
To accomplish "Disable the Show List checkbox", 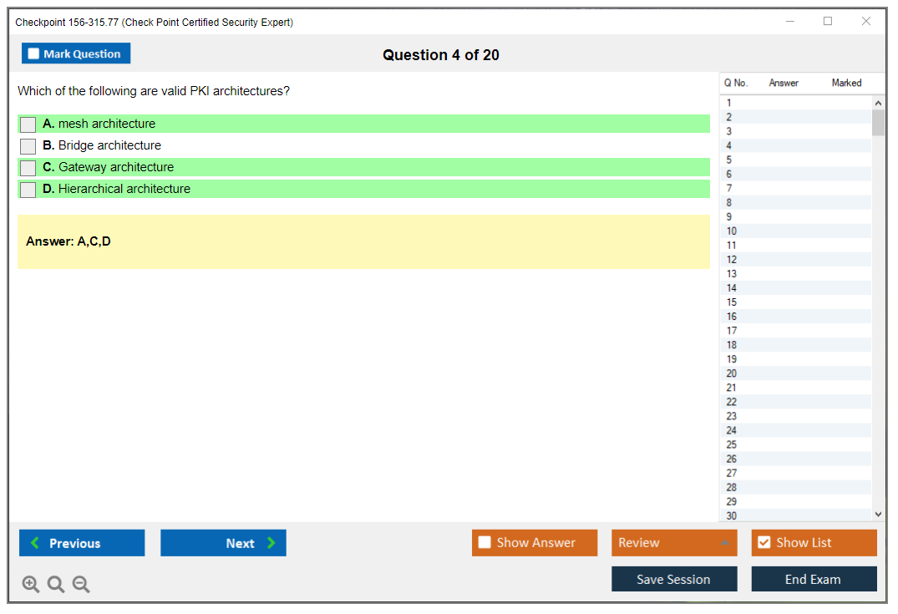I will [764, 543].
